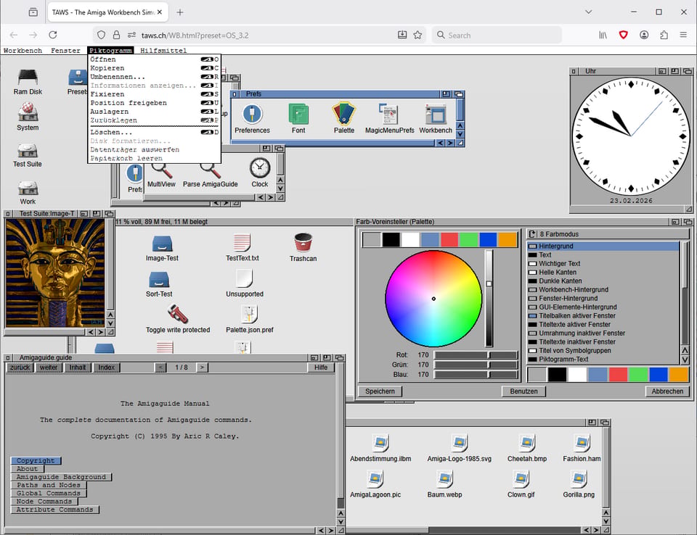Image resolution: width=697 pixels, height=535 pixels.
Task: Select the MultiView magnifier icon
Action: [x=161, y=170]
